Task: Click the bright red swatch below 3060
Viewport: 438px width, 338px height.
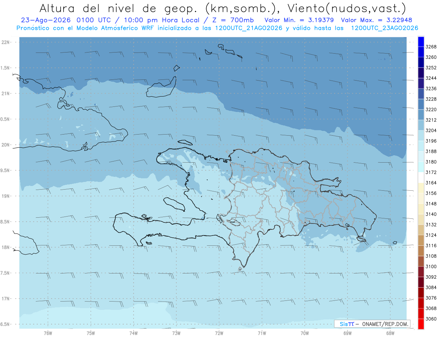Action: pyautogui.click(x=421, y=324)
